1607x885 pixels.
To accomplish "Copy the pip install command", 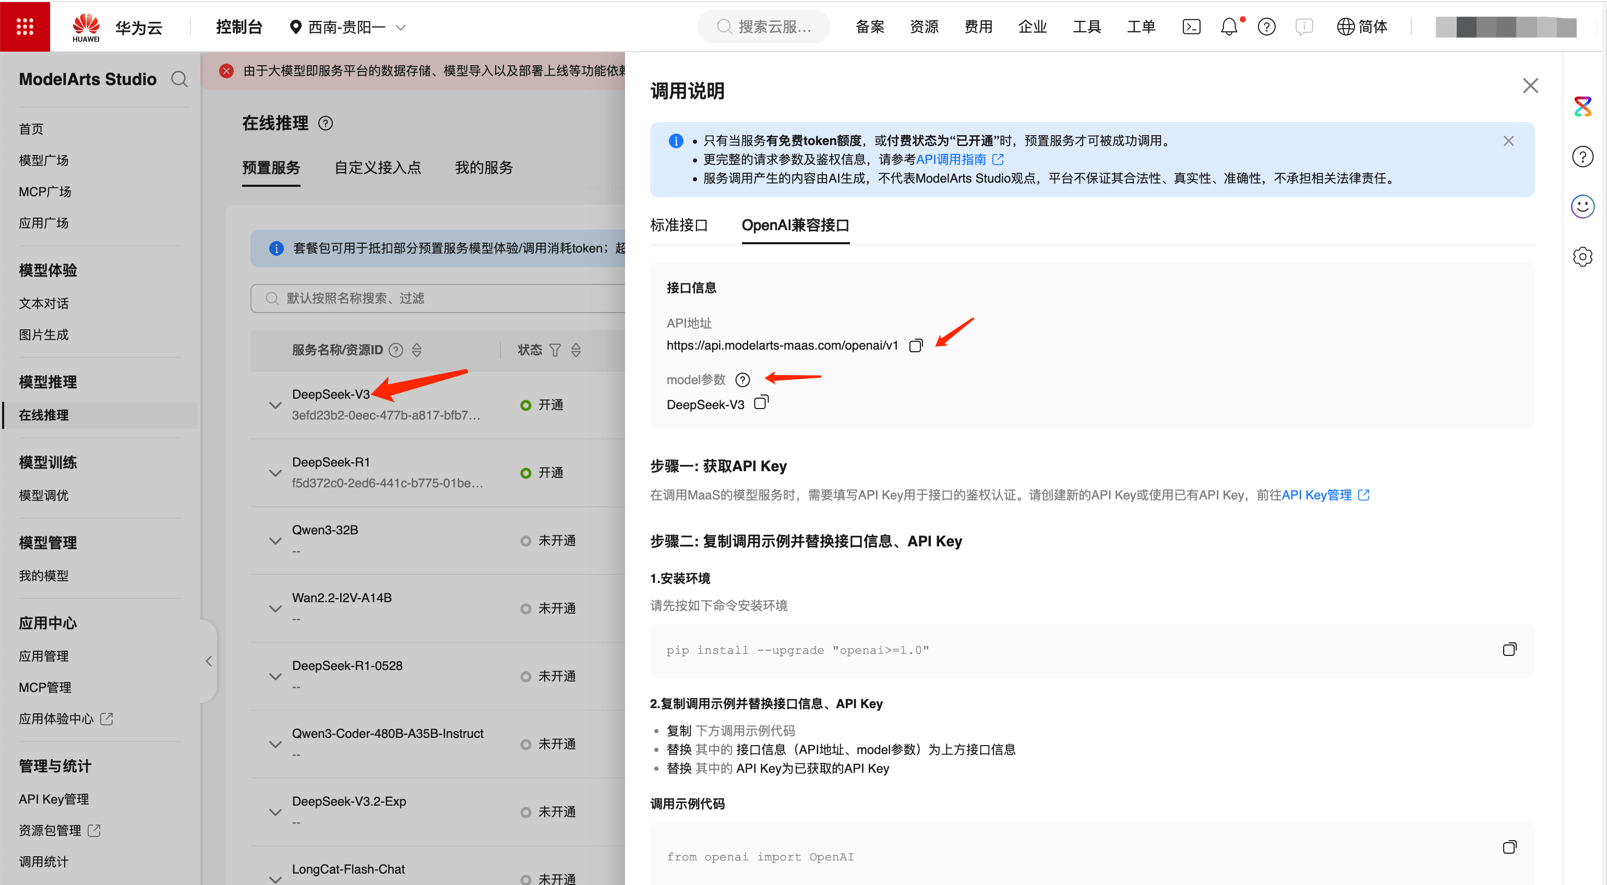I will coord(1510,649).
